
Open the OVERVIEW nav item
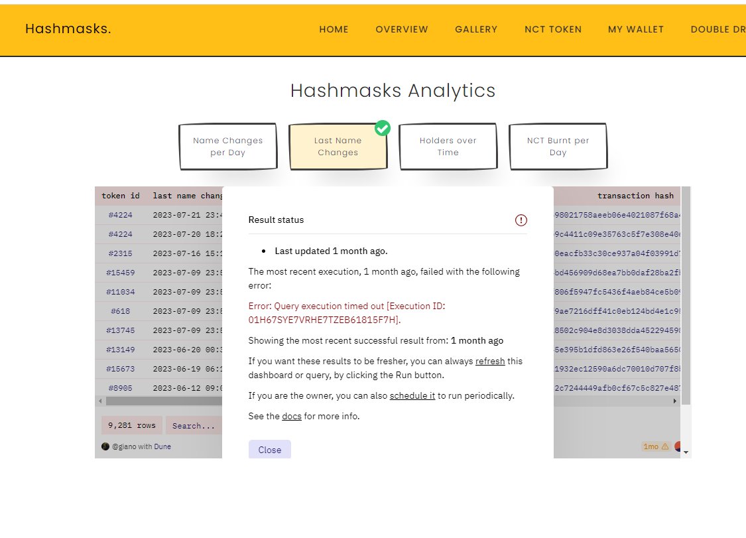pos(402,29)
